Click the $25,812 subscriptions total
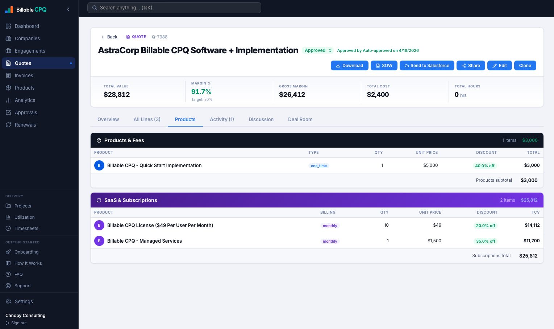 (x=528, y=256)
